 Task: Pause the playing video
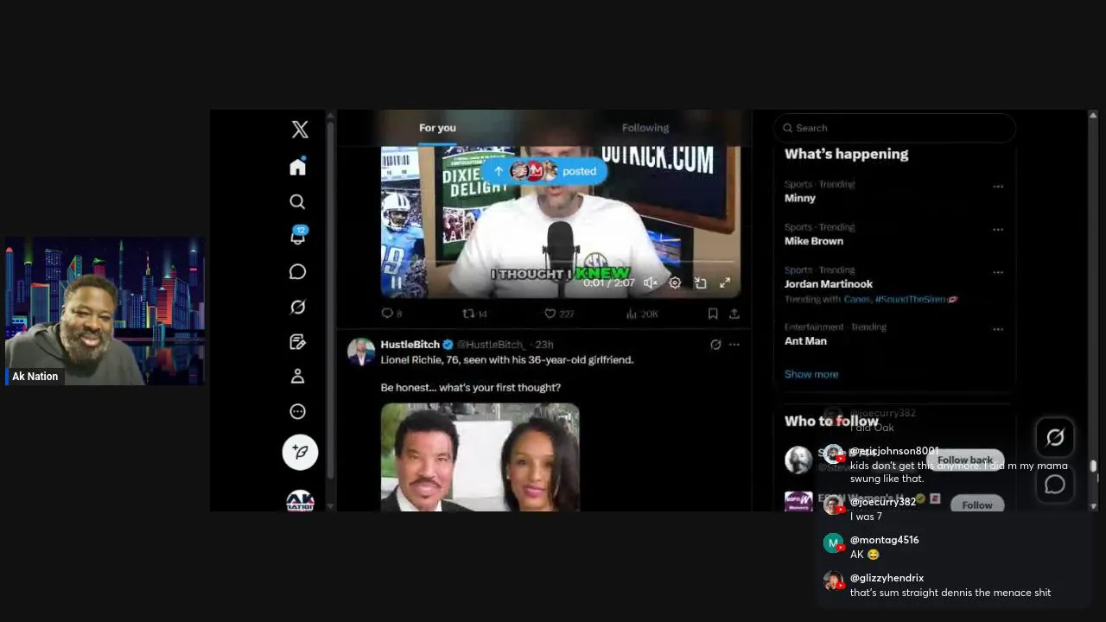tap(396, 282)
